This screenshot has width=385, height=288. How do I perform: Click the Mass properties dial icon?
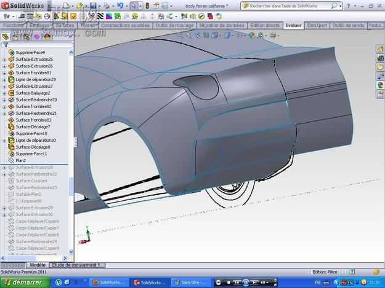point(47,17)
